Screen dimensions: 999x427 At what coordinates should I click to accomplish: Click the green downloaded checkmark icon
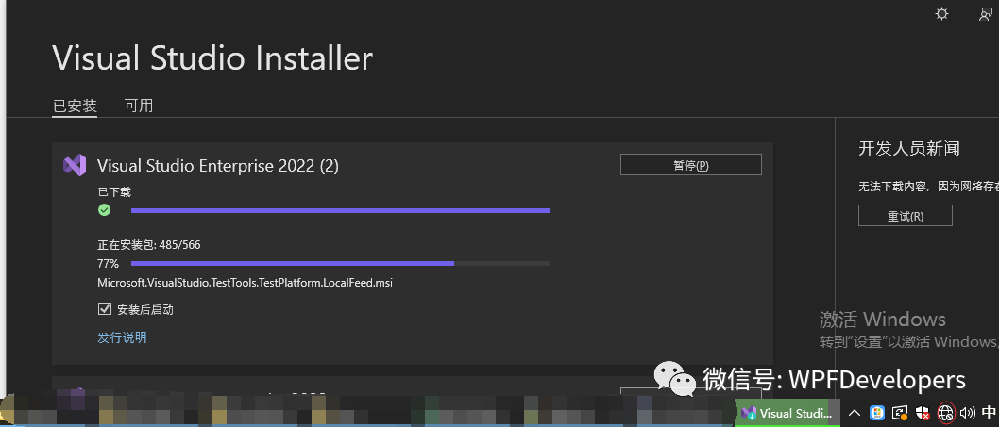[x=105, y=210]
